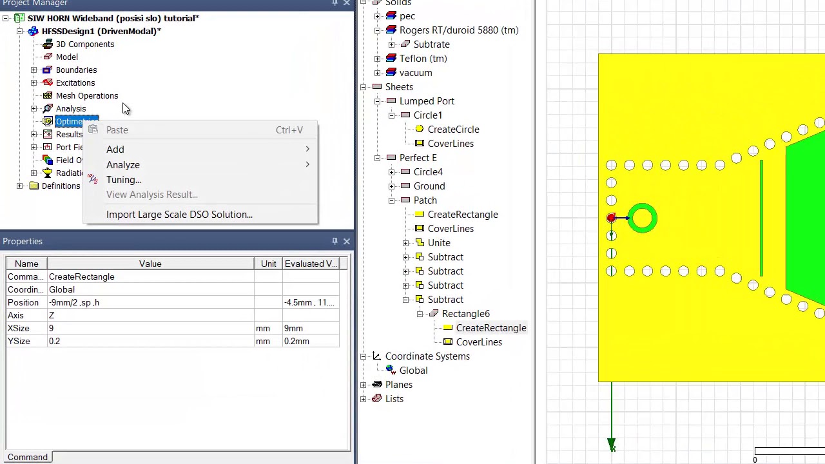Viewport: 825px width, 464px height.
Task: Collapse the Patch sheet node
Action: (x=391, y=200)
